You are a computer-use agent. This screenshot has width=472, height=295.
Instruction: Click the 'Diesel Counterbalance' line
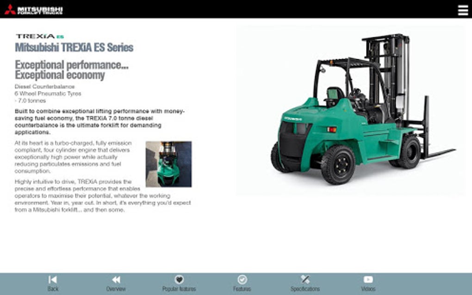(x=44, y=86)
